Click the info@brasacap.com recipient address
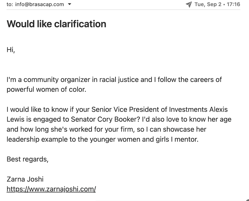Image resolution: width=249 pixels, height=201 pixels. click(40, 4)
